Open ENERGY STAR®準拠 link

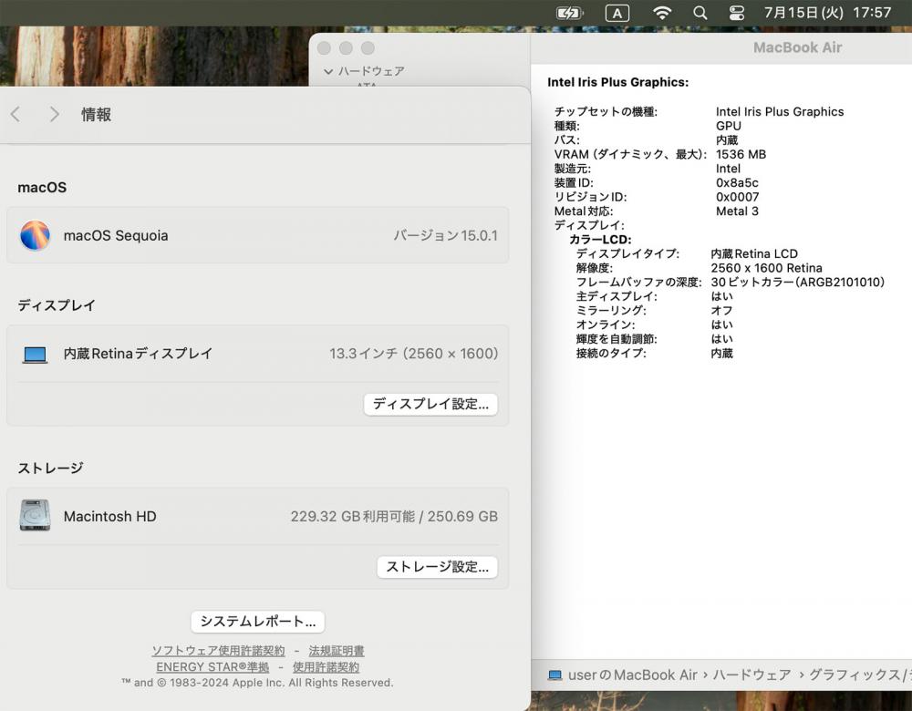[212, 667]
